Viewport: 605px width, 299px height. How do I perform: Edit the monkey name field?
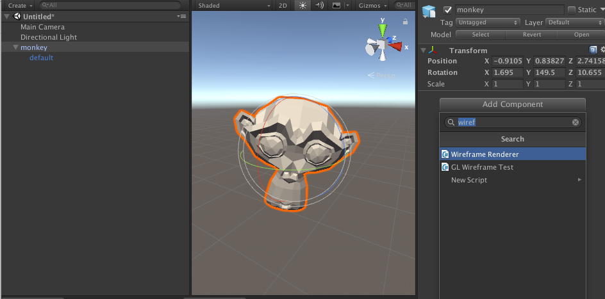tap(510, 10)
